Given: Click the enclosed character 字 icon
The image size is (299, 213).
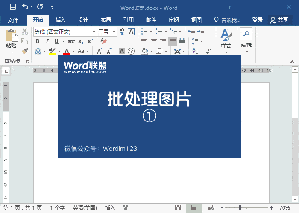Looking at the screenshot, I should tap(131, 51).
